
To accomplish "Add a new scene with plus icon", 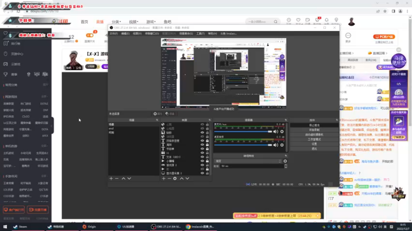I will (111, 178).
